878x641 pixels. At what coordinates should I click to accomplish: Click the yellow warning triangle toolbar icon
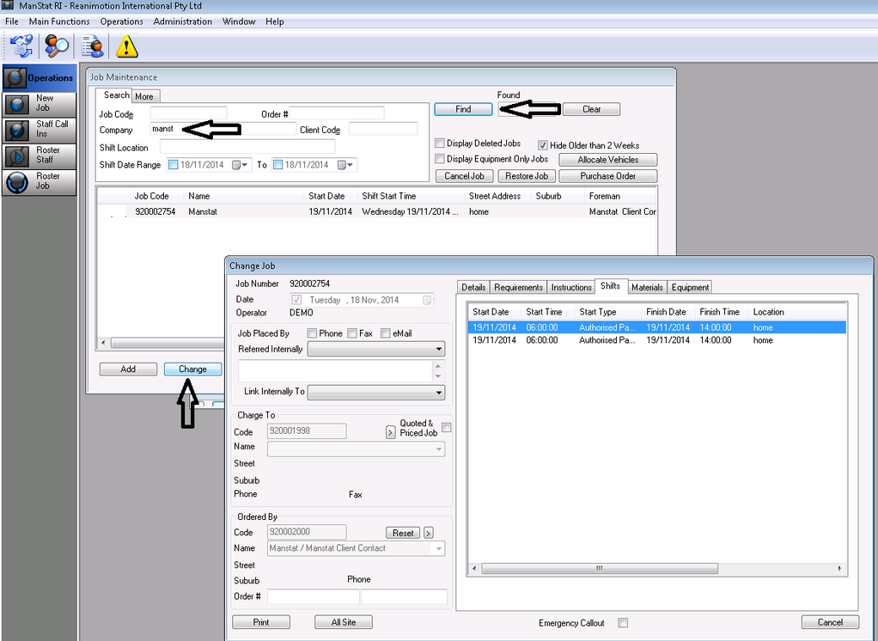coord(127,46)
